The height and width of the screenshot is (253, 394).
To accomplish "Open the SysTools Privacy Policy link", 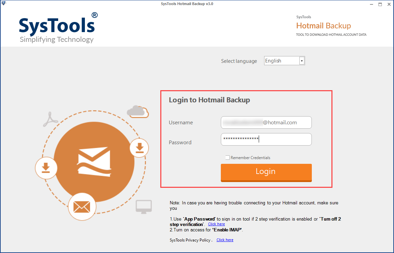I will [x=225, y=240].
